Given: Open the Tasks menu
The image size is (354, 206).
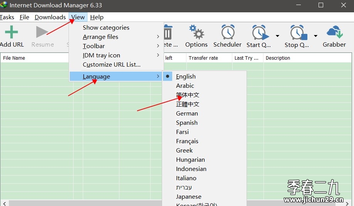Looking at the screenshot, I should pyautogui.click(x=7, y=17).
